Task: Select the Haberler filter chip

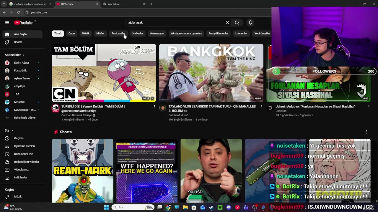Action: click(138, 33)
